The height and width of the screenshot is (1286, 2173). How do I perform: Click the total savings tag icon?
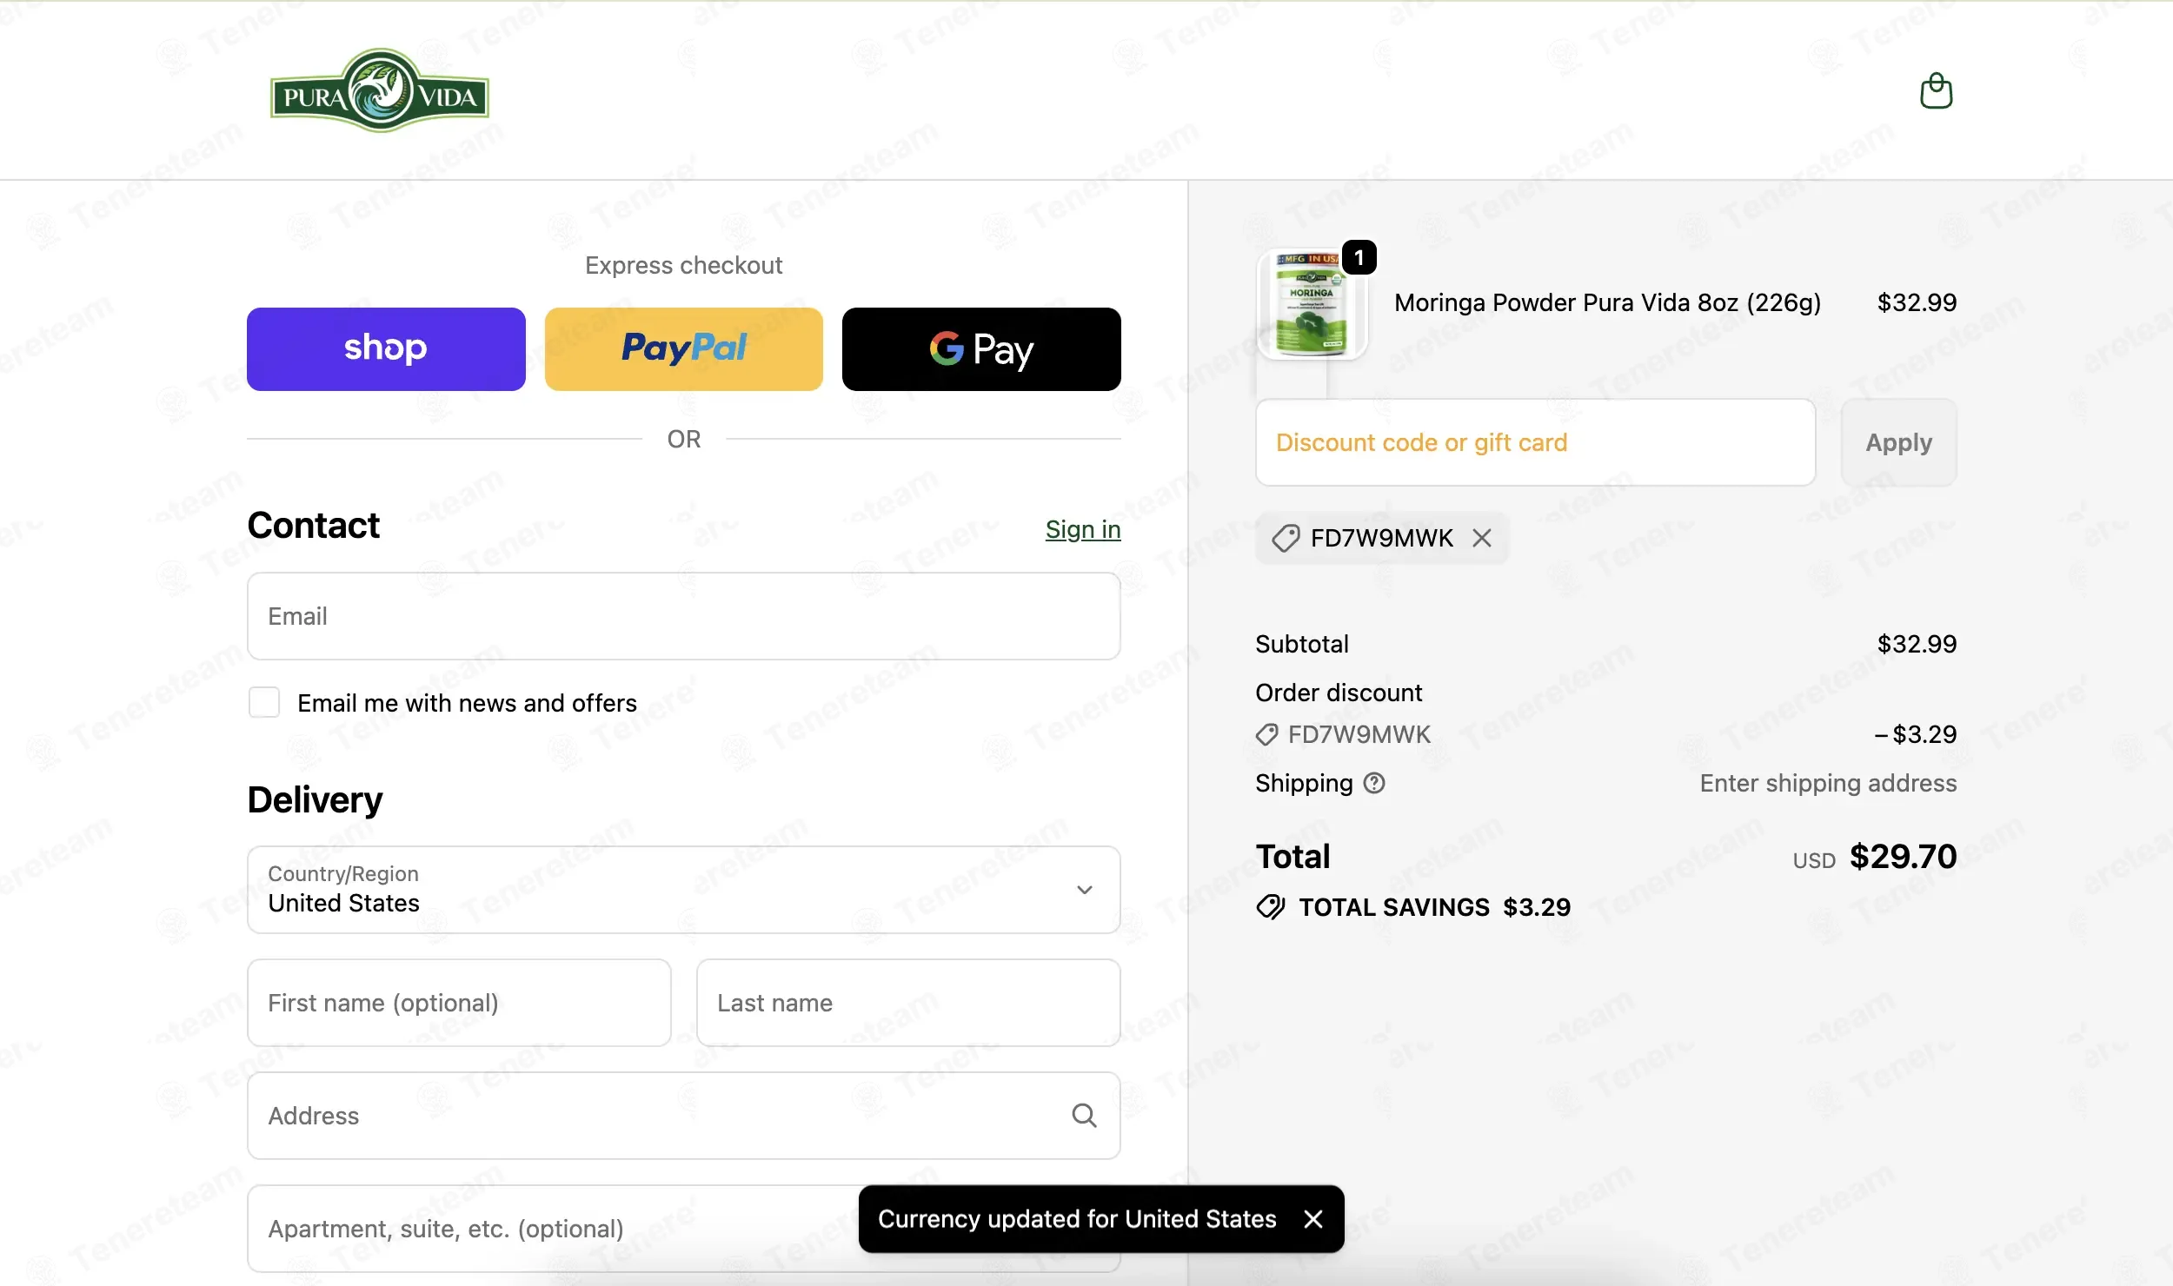(1271, 907)
